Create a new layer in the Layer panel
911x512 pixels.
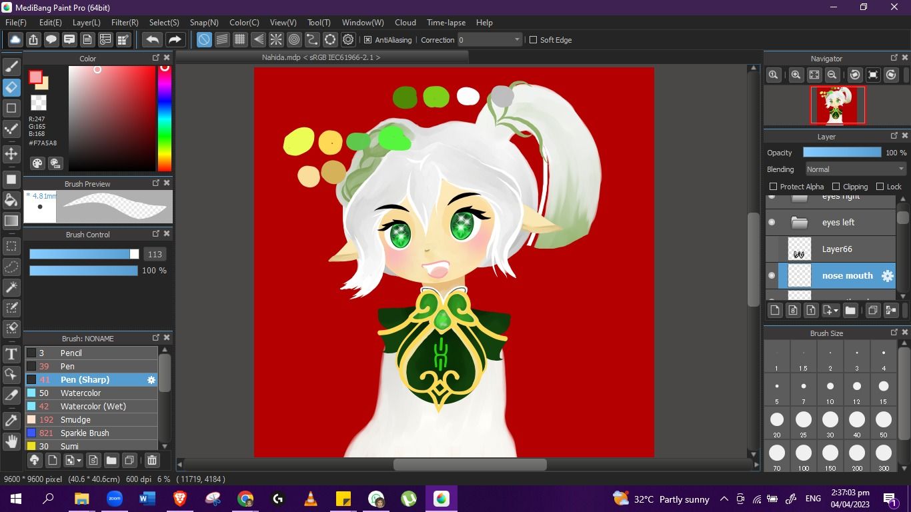click(774, 310)
